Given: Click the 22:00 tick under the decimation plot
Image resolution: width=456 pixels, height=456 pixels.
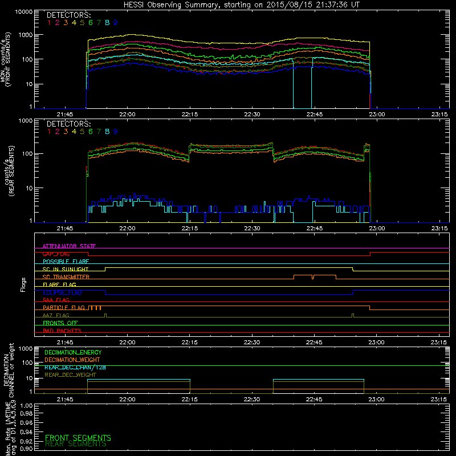Looking at the screenshot, I should coord(127,400).
